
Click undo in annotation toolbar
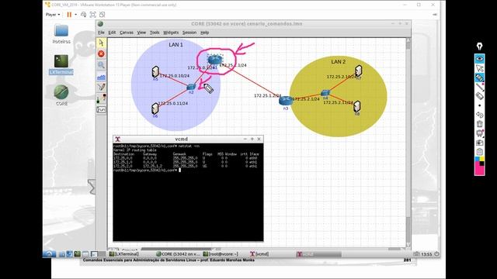pyautogui.click(x=480, y=115)
